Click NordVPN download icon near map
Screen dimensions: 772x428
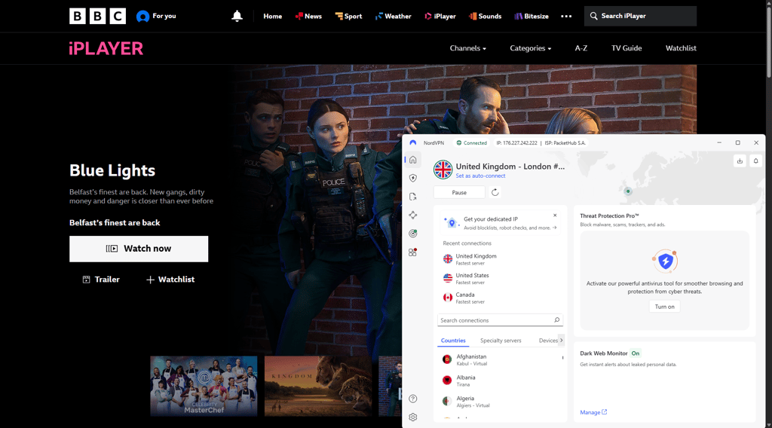[x=740, y=160]
